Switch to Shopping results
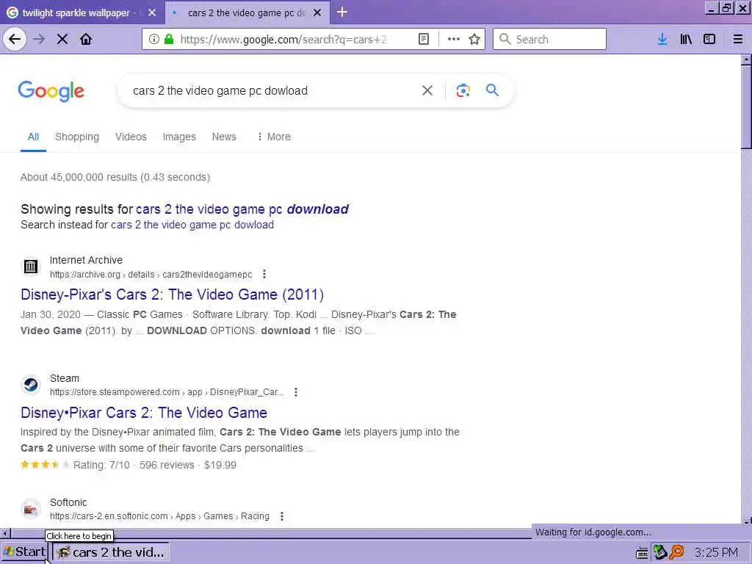Screen dimensions: 752x564 77,137
